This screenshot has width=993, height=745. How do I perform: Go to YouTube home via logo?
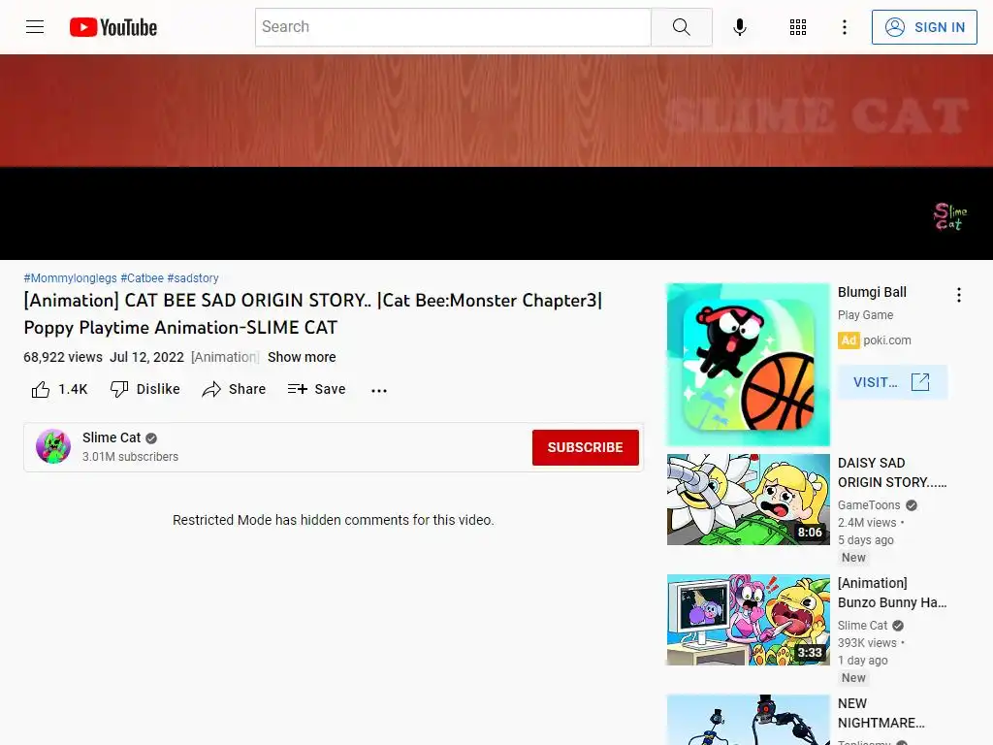point(113,27)
